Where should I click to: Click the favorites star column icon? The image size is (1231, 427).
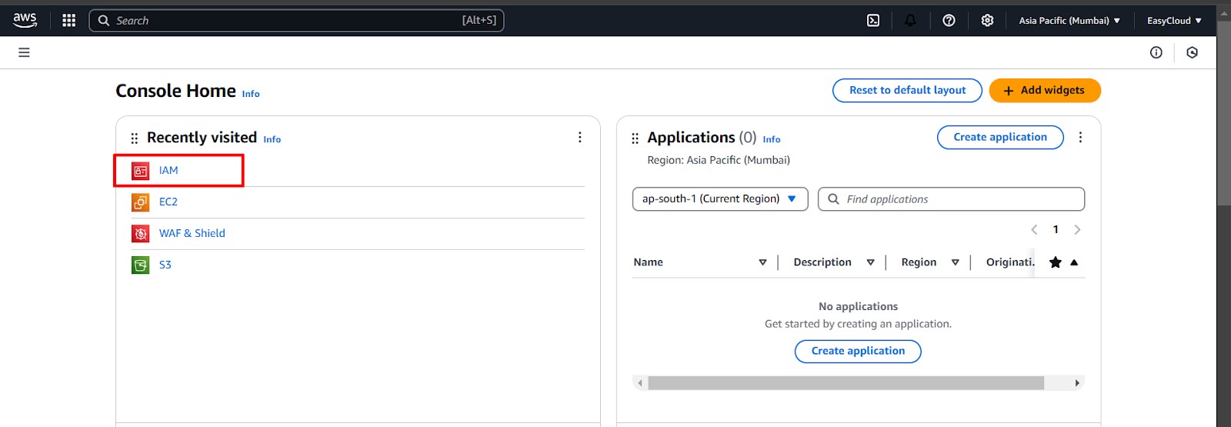[1055, 262]
